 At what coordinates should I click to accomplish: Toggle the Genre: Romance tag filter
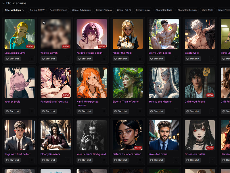tap(58, 10)
